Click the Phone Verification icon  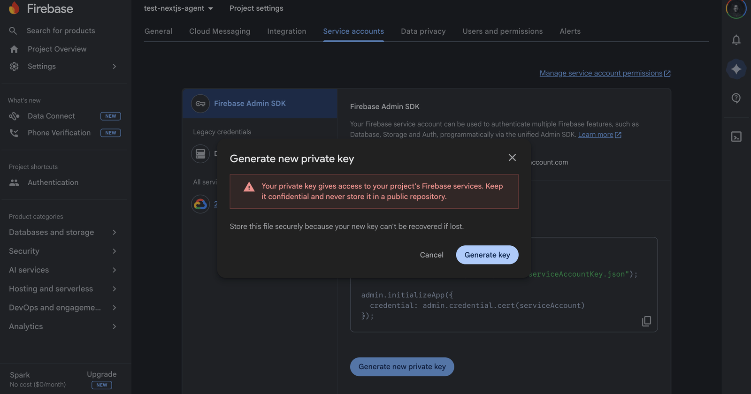[14, 133]
